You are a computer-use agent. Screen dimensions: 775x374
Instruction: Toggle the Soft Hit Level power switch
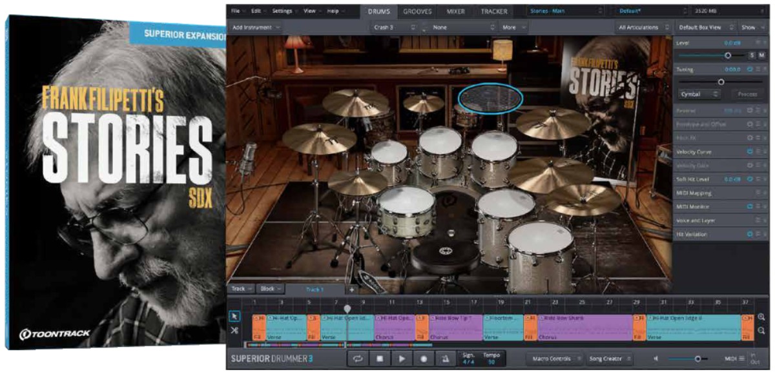pyautogui.click(x=750, y=179)
